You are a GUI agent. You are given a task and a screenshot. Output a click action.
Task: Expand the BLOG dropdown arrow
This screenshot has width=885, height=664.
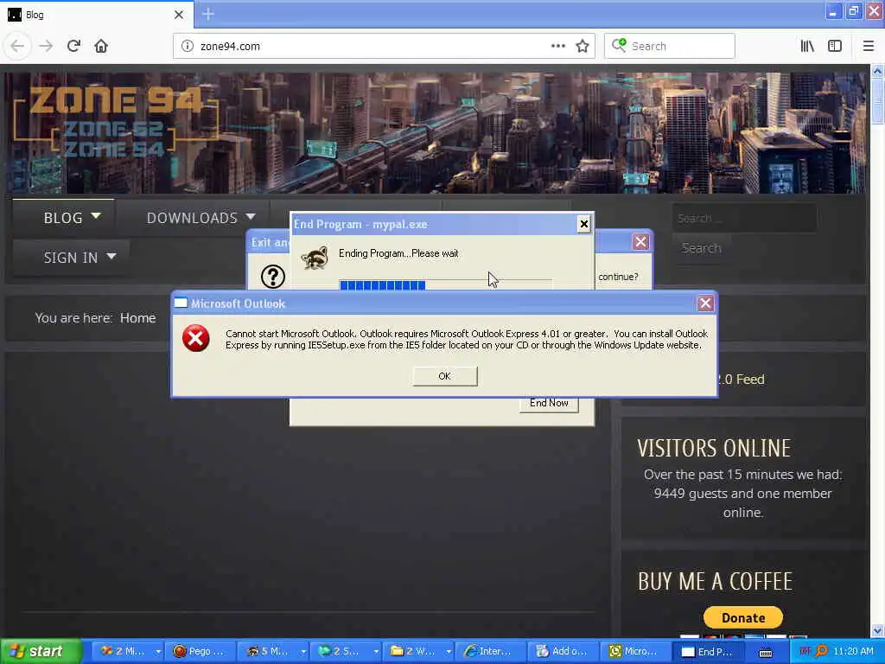96,215
